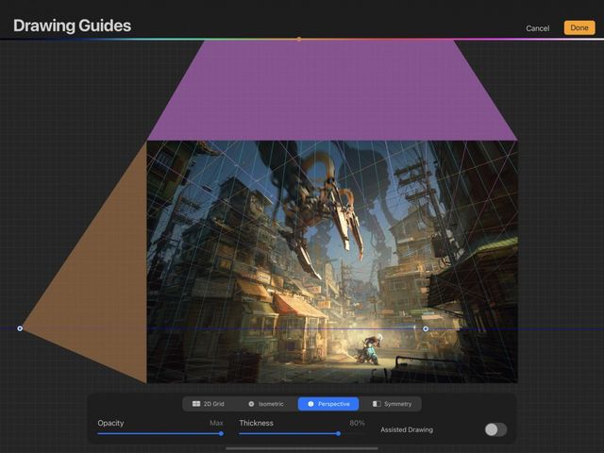Click the 'Drawing Guides' title
Screen dimensions: 604x453
[x=72, y=25]
